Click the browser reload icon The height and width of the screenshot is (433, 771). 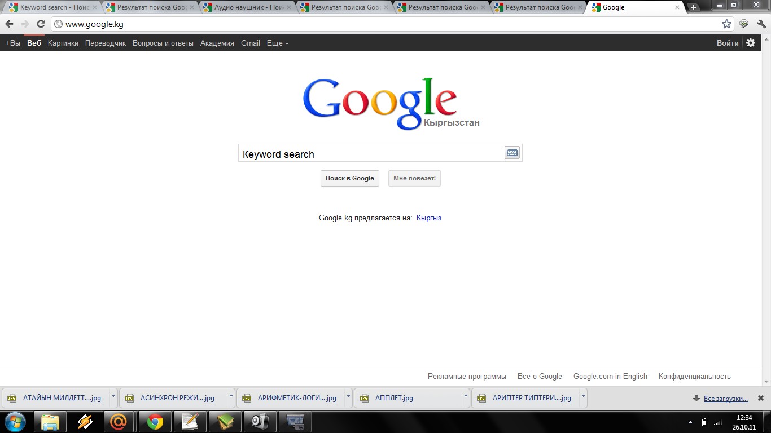point(41,24)
